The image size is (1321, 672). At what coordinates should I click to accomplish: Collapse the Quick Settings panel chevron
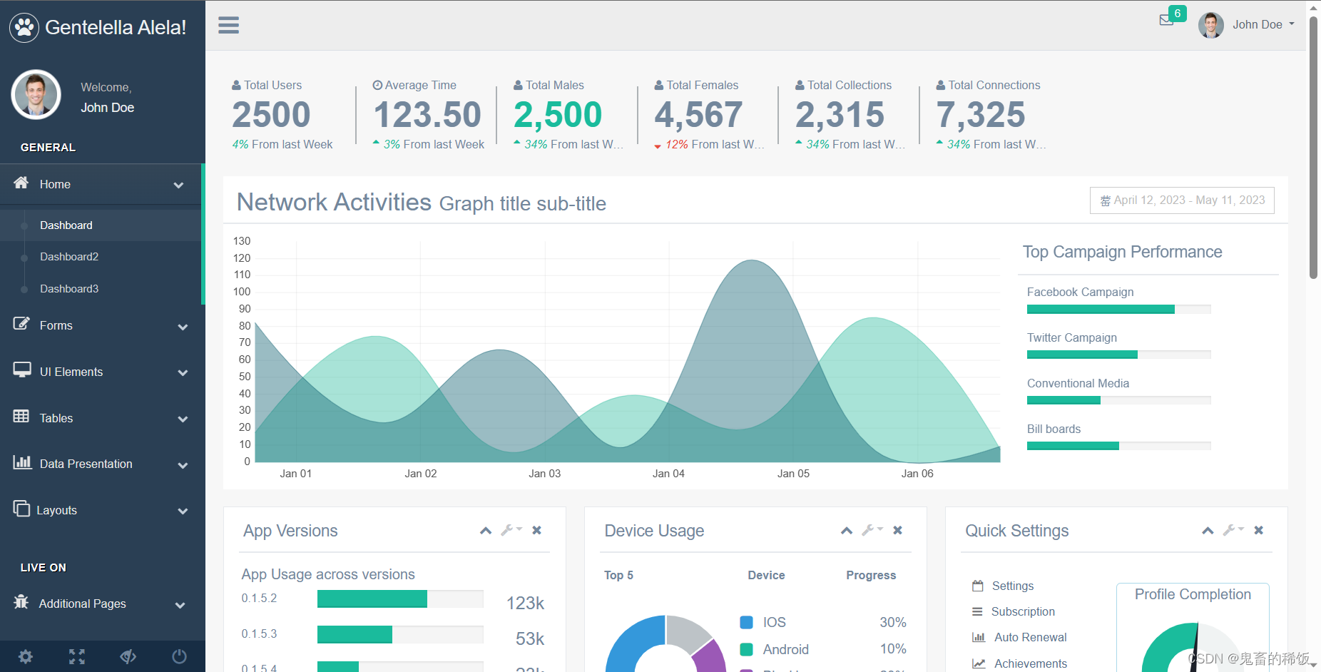(x=1208, y=530)
